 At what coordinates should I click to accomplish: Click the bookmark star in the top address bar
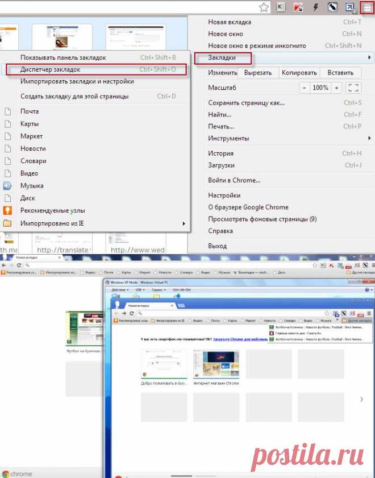coord(264,7)
